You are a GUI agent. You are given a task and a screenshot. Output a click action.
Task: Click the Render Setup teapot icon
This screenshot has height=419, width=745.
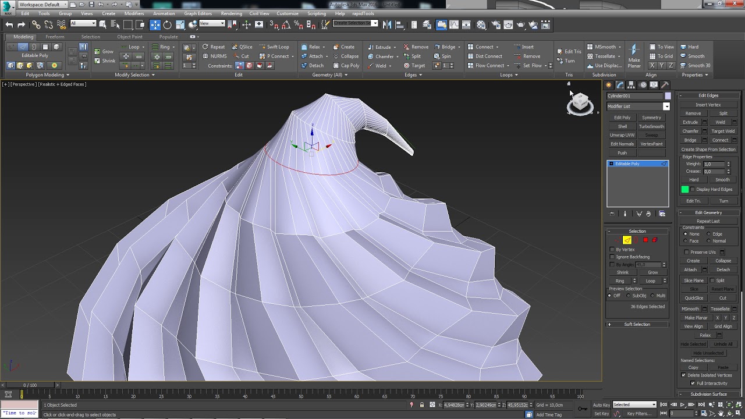coord(495,24)
